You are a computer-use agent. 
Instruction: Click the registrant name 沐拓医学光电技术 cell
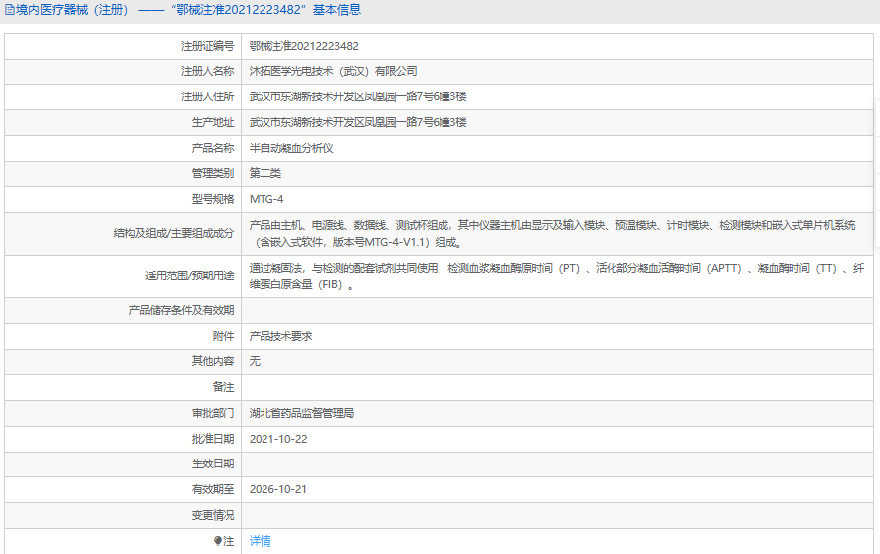[x=333, y=72]
